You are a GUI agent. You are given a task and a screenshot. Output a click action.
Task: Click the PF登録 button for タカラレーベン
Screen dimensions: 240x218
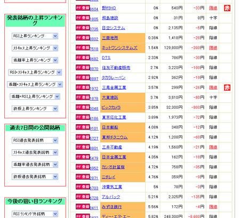click(83, 77)
